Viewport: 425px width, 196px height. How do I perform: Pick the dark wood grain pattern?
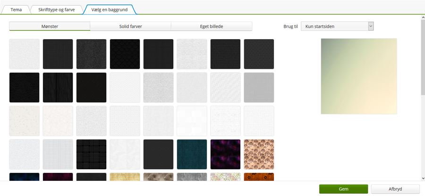click(58, 87)
